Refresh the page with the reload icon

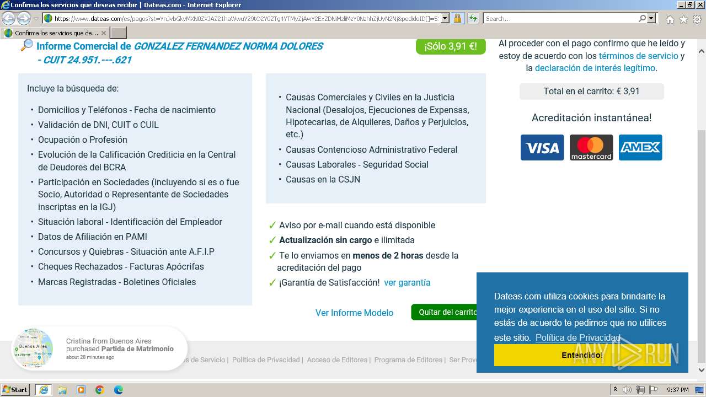[473, 19]
